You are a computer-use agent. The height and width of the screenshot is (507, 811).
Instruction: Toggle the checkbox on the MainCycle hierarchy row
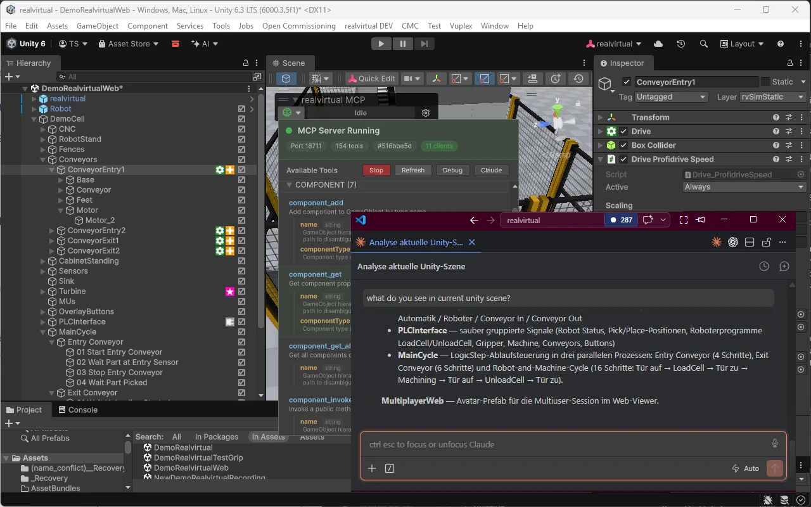[x=241, y=332]
